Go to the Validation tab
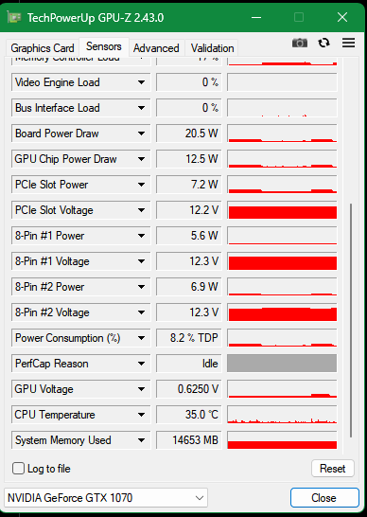 (x=212, y=48)
